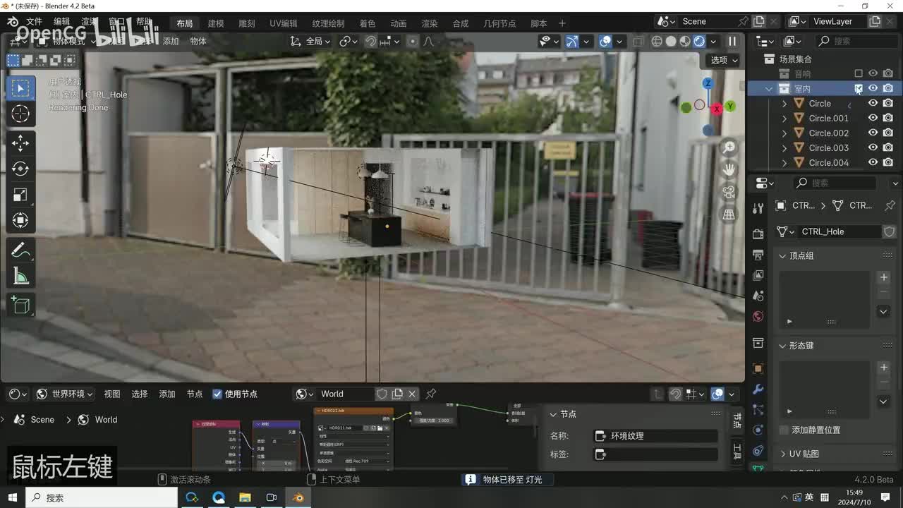Image resolution: width=903 pixels, height=508 pixels.
Task: Select the Measure tool
Action: 20,277
